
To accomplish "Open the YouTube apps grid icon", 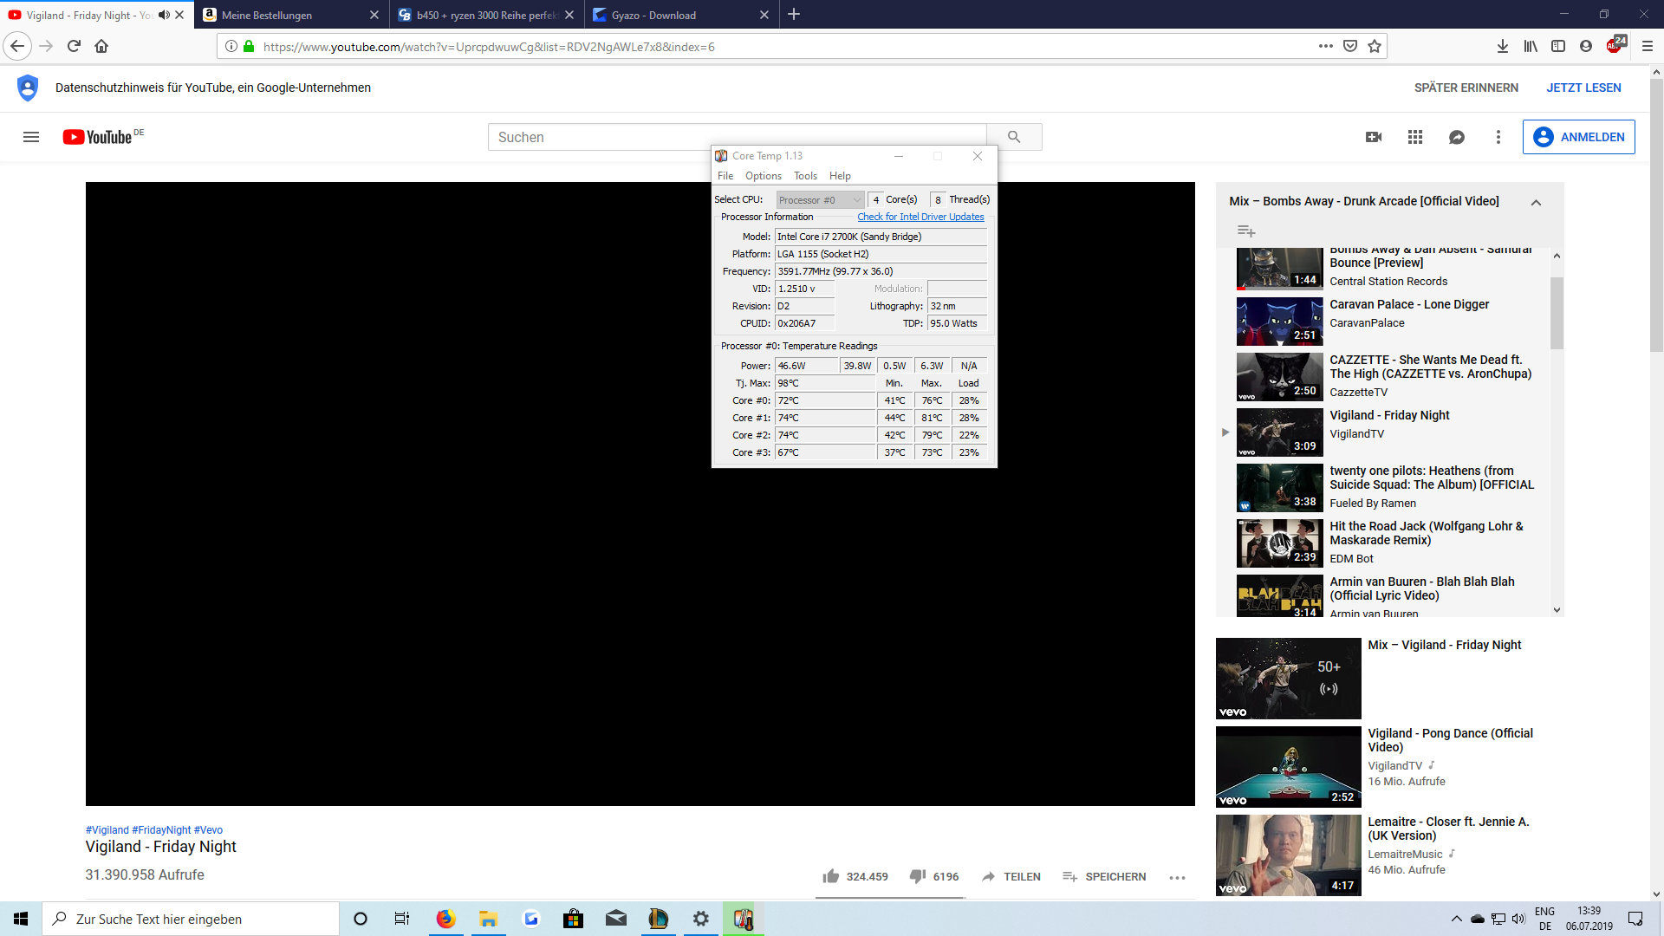I will tap(1415, 137).
